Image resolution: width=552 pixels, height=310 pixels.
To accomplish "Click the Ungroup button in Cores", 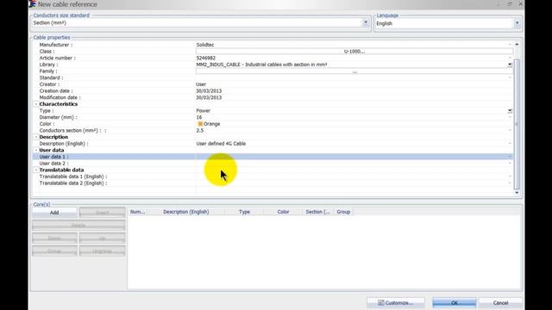I will (102, 251).
